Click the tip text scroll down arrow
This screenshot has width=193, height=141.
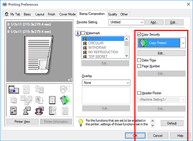(152, 126)
